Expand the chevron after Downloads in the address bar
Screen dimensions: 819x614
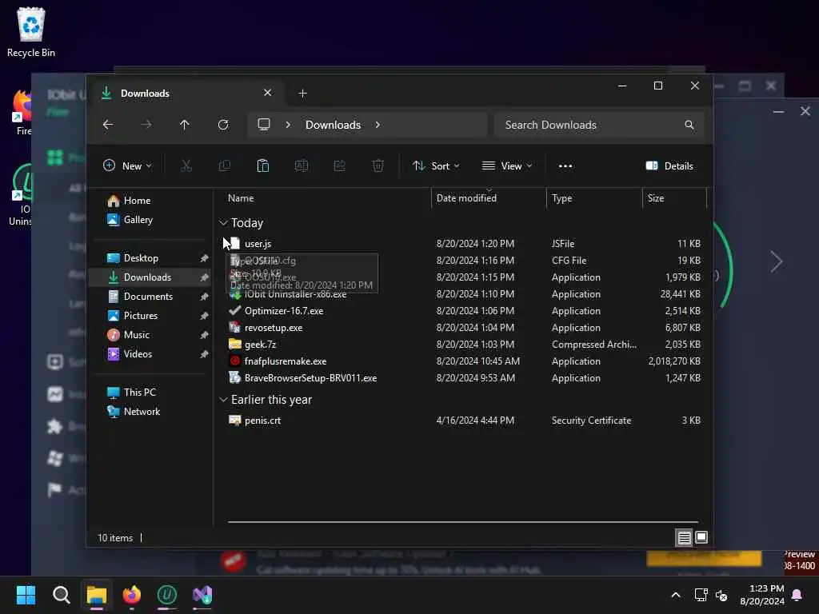[x=378, y=125]
